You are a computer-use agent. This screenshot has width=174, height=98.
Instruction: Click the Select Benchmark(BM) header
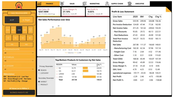tap(19, 13)
